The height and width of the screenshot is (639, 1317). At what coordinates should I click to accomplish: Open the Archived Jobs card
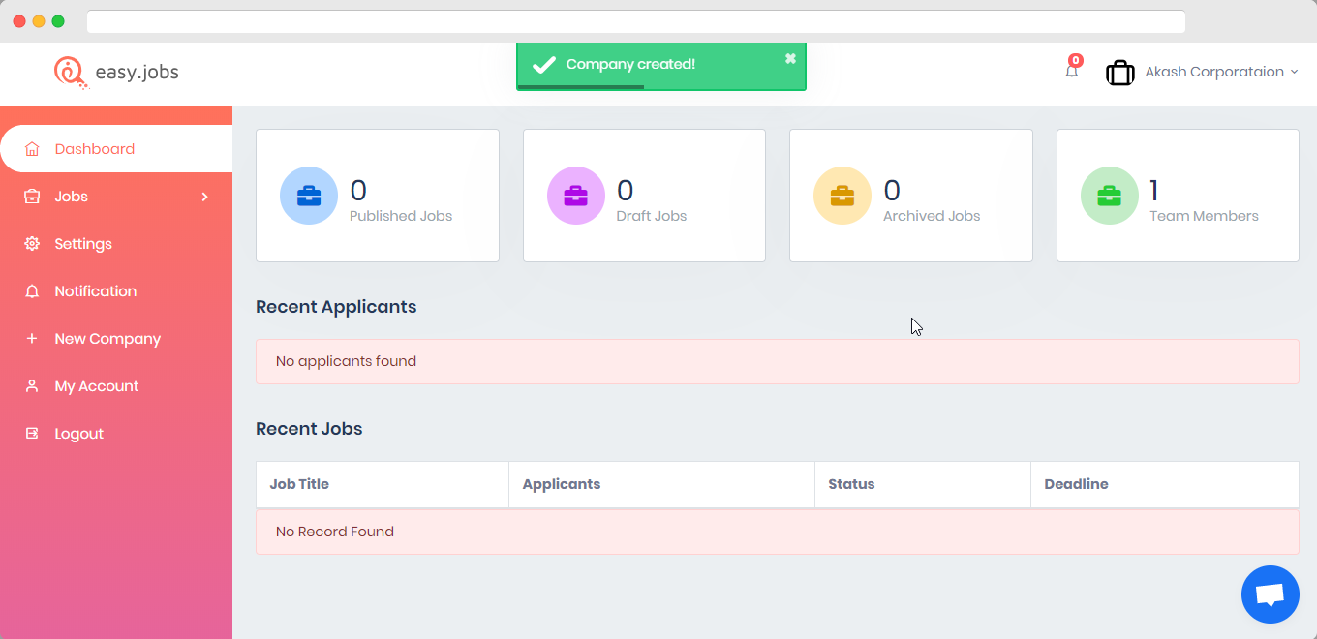(x=911, y=196)
